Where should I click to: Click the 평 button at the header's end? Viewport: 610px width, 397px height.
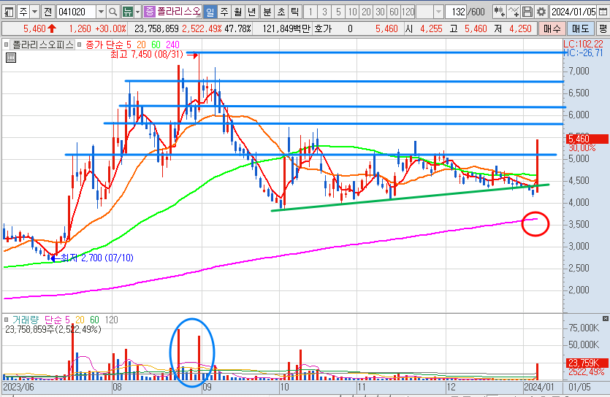click(x=603, y=28)
